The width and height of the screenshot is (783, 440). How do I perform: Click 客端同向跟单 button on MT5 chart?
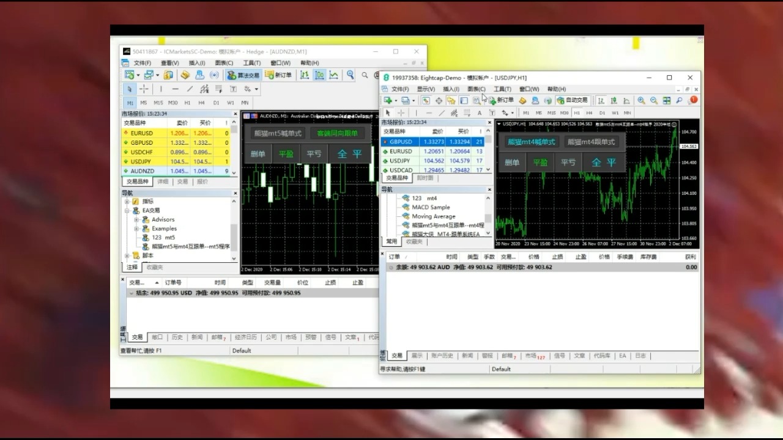337,133
